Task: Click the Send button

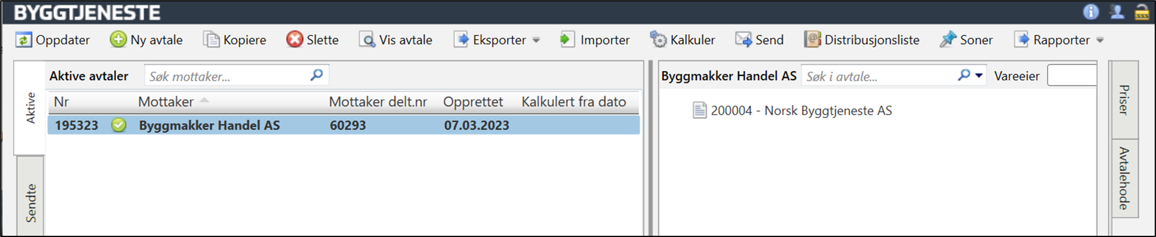Action: [x=760, y=40]
